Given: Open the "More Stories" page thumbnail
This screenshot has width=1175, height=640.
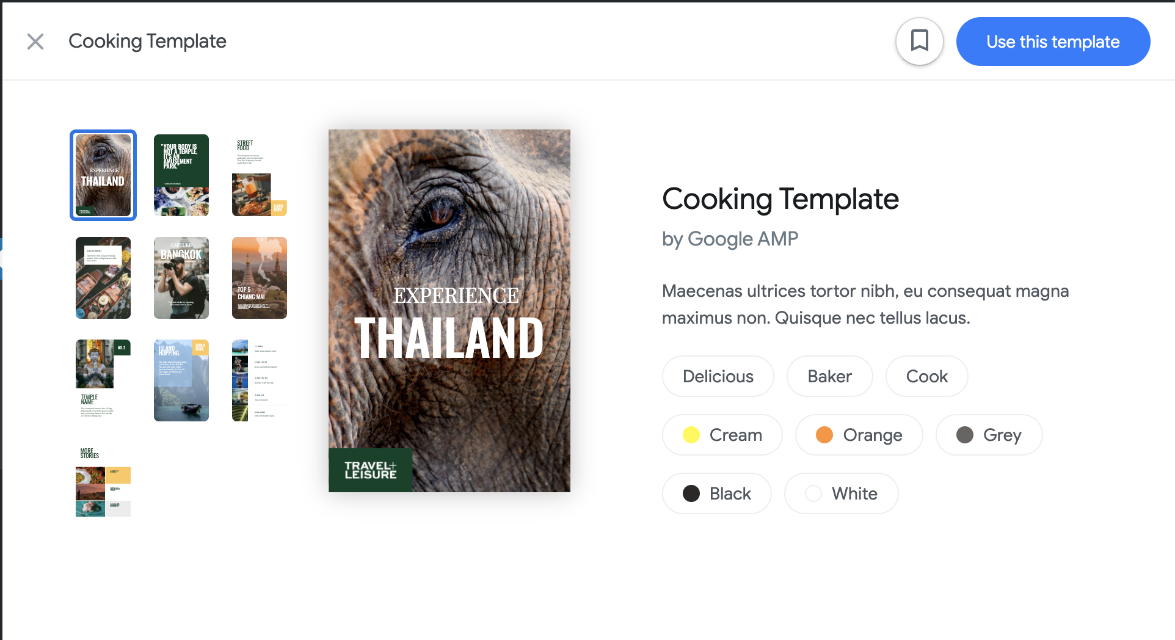Looking at the screenshot, I should pyautogui.click(x=103, y=482).
